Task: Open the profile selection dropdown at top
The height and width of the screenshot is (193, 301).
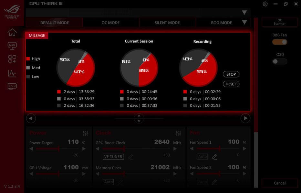Action: (x=244, y=12)
